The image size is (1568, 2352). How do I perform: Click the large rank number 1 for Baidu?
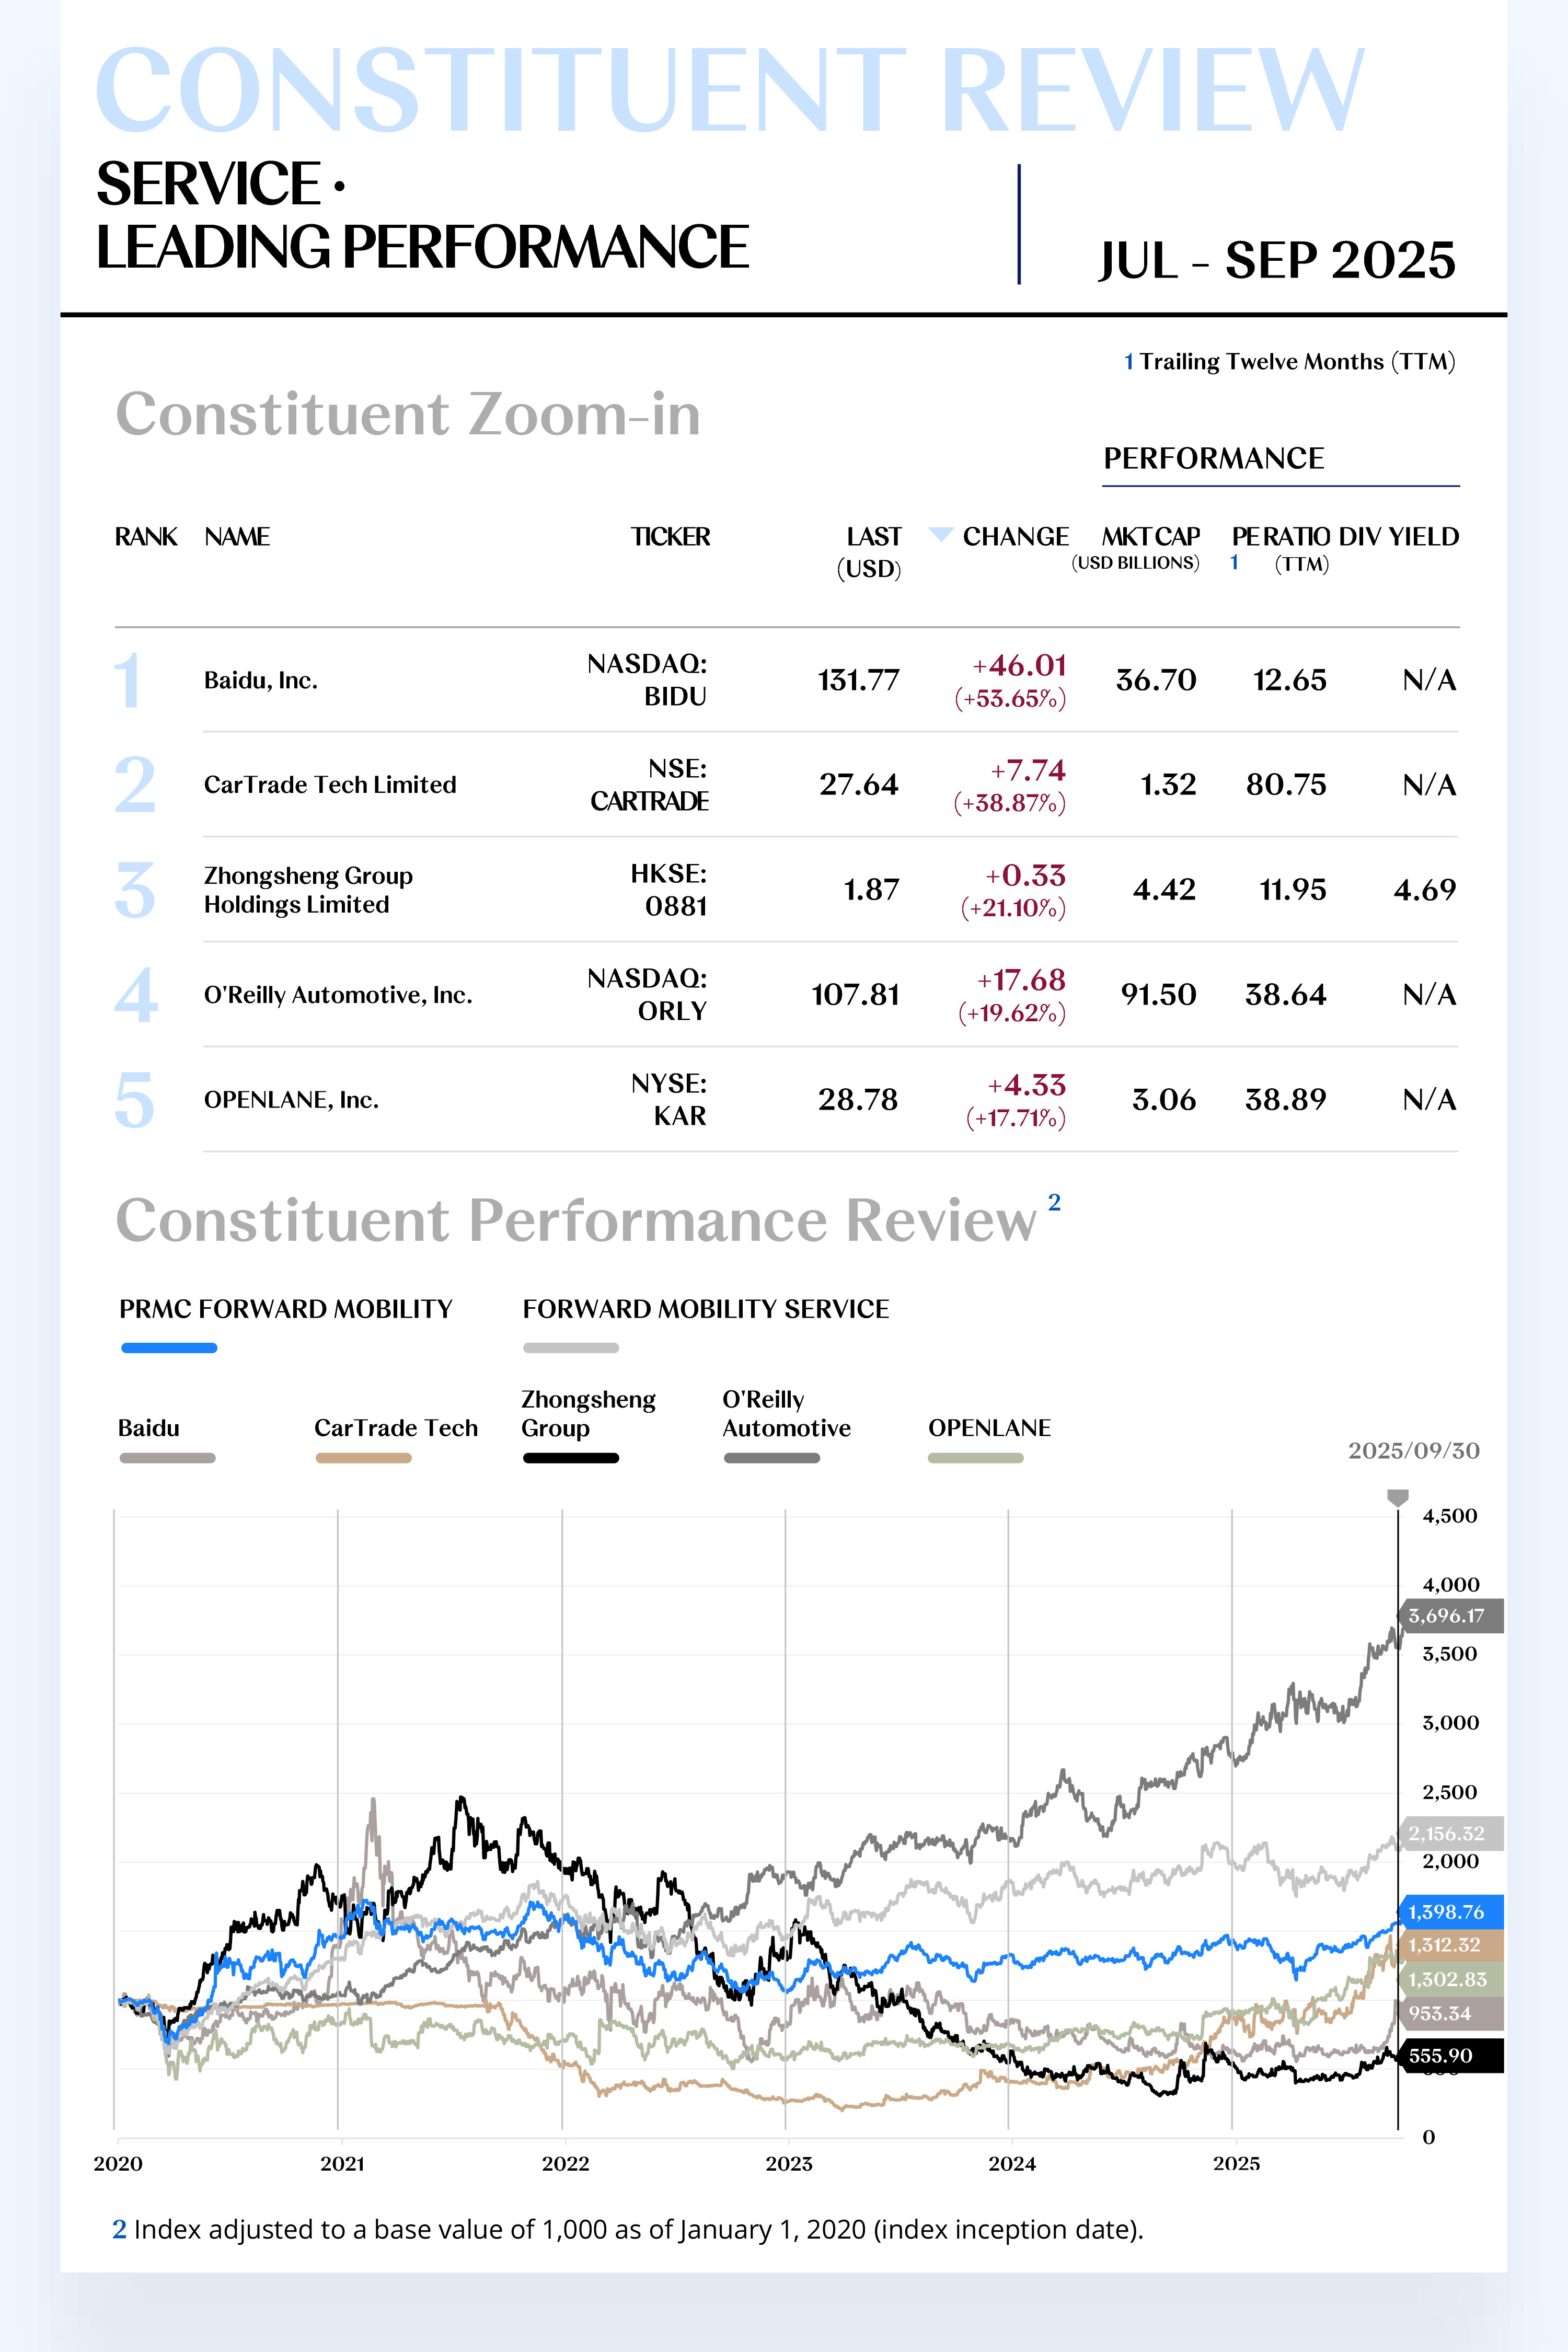click(x=128, y=680)
